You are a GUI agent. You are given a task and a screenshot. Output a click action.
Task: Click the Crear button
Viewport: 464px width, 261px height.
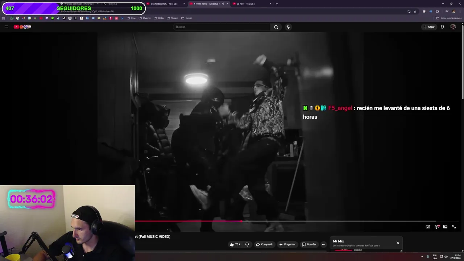coord(429,27)
